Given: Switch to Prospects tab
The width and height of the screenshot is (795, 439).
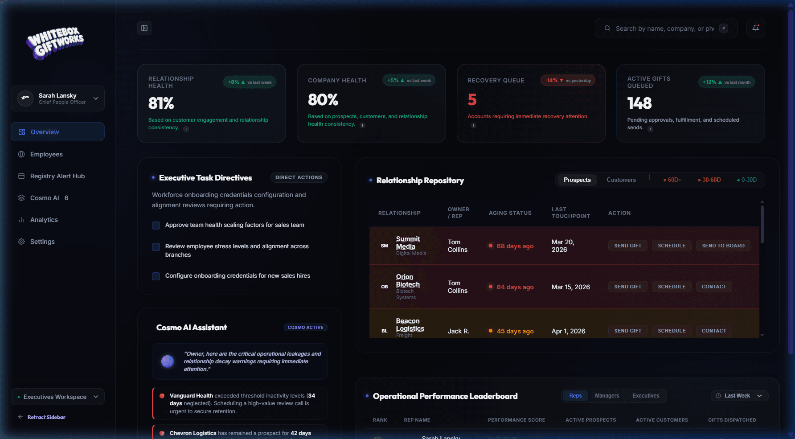Looking at the screenshot, I should (x=577, y=180).
